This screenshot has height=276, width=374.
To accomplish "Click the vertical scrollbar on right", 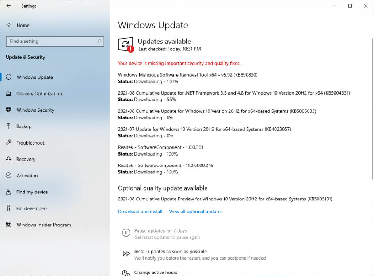I will 372,108.
